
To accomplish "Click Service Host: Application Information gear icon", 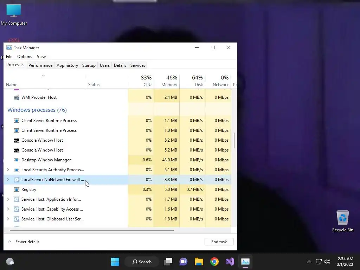I will pos(17,200).
